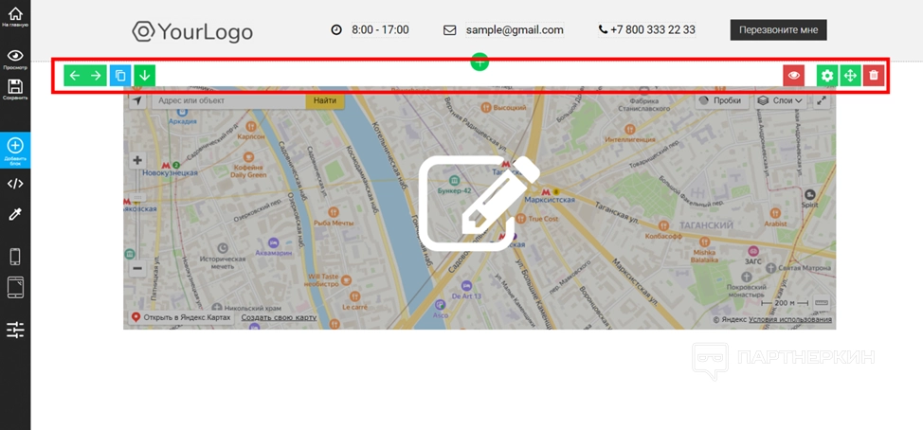Move block down with green down arrow
The width and height of the screenshot is (923, 430).
[145, 75]
